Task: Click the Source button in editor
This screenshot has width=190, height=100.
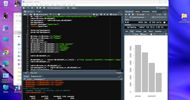Action: [x=113, y=14]
